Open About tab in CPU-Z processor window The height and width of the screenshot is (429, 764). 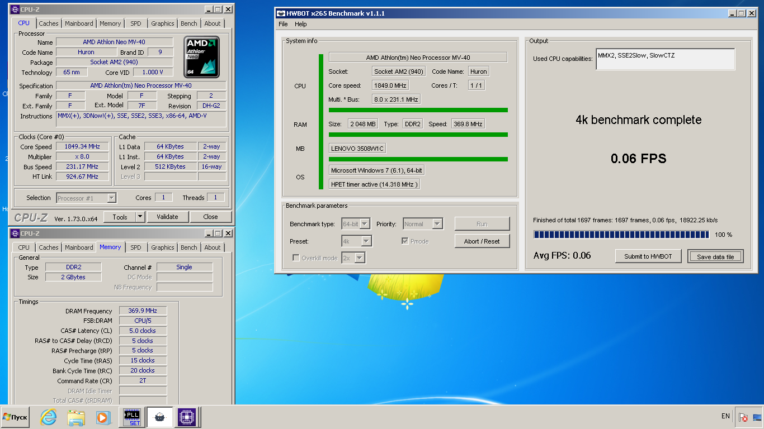coord(213,23)
